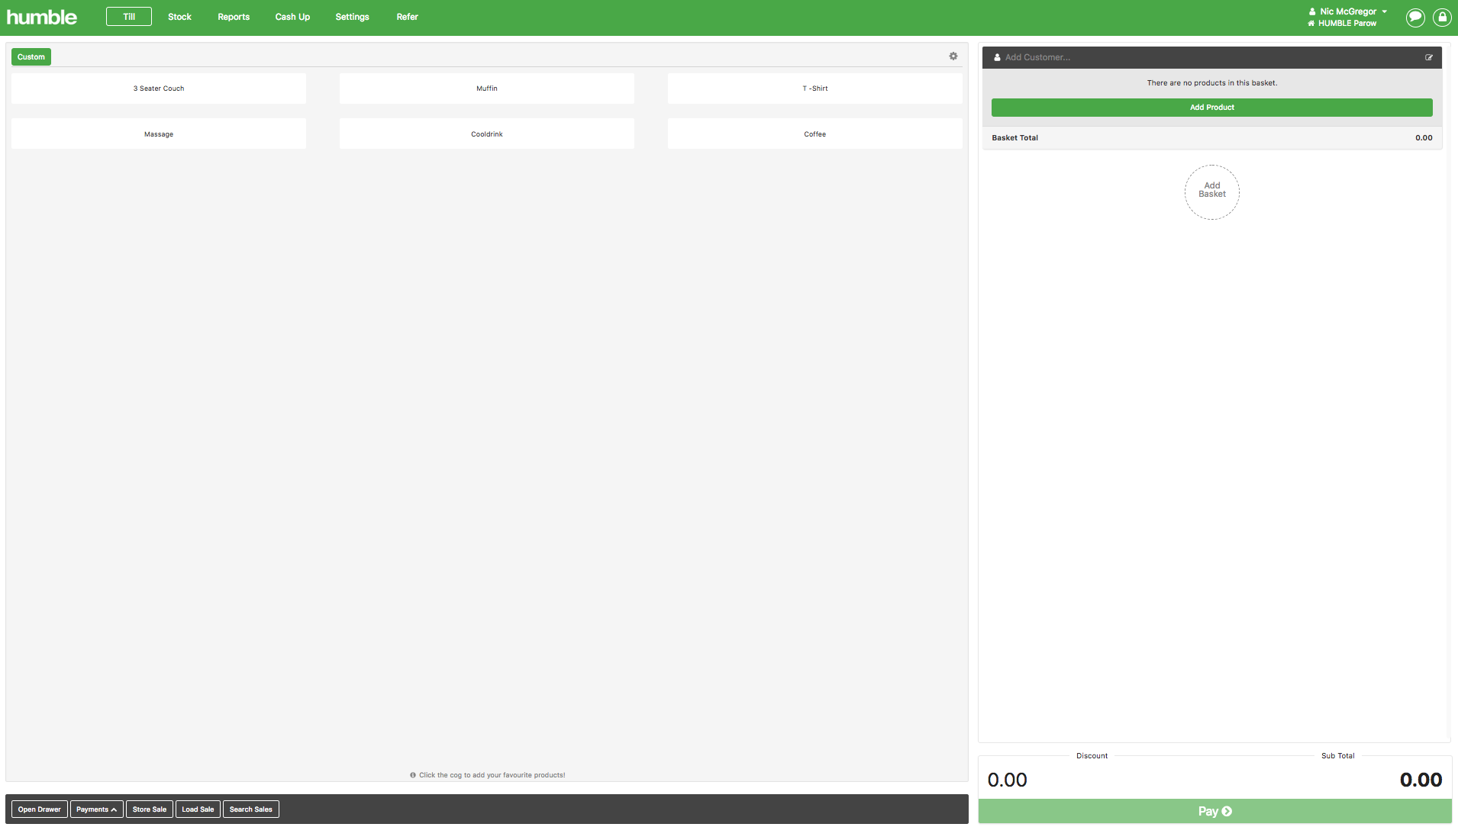Click the Sub Total amount 0.00

coord(1421,780)
